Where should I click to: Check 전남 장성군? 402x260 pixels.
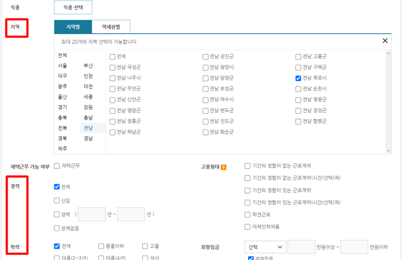point(298,111)
